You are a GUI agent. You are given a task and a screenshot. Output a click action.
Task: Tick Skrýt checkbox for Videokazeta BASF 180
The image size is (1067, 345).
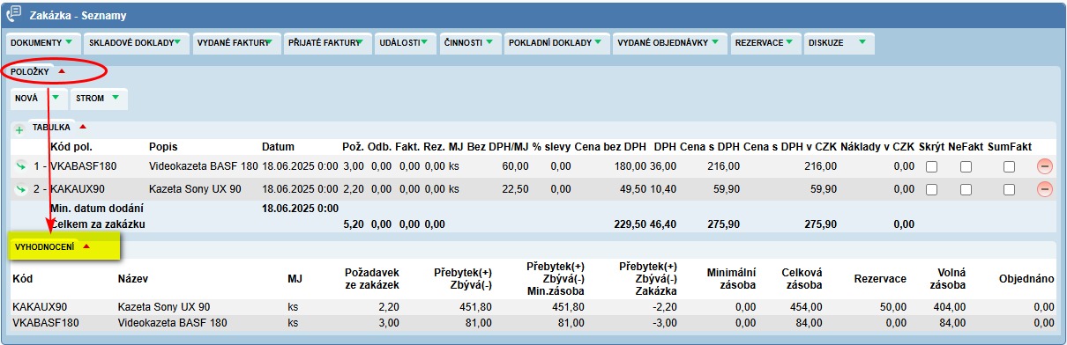932,166
